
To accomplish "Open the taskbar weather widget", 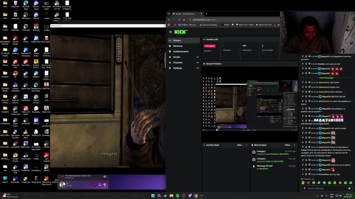I will pos(10,196).
